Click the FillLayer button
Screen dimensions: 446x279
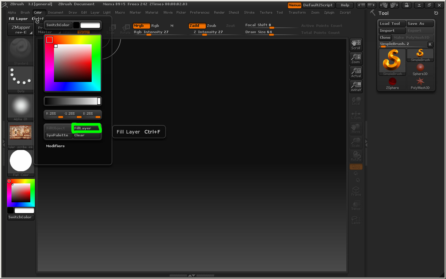point(86,128)
